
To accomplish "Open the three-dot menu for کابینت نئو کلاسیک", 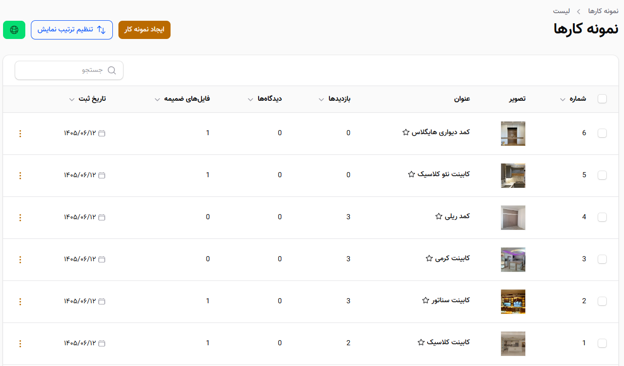I will pyautogui.click(x=20, y=176).
